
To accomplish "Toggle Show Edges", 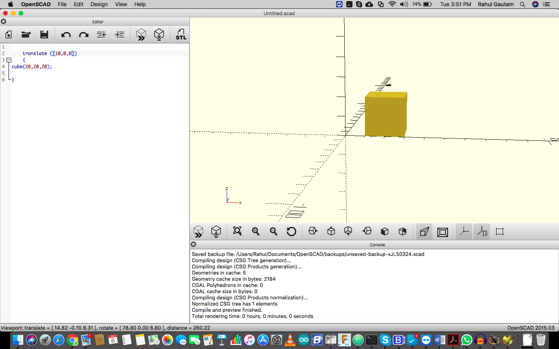I will pyautogui.click(x=500, y=232).
